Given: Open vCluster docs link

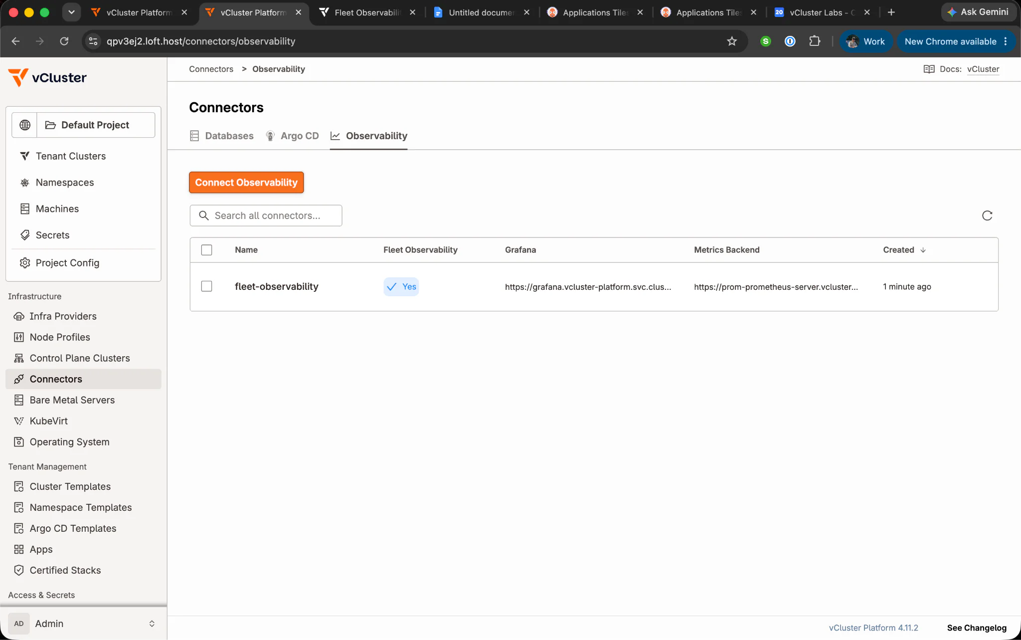Looking at the screenshot, I should (983, 69).
